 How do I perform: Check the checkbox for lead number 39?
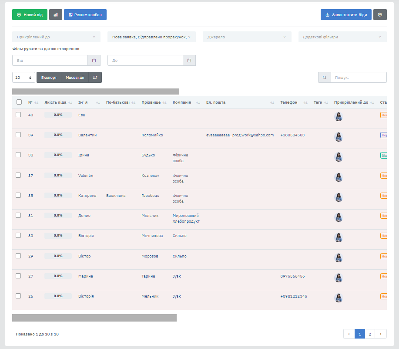coord(18,135)
